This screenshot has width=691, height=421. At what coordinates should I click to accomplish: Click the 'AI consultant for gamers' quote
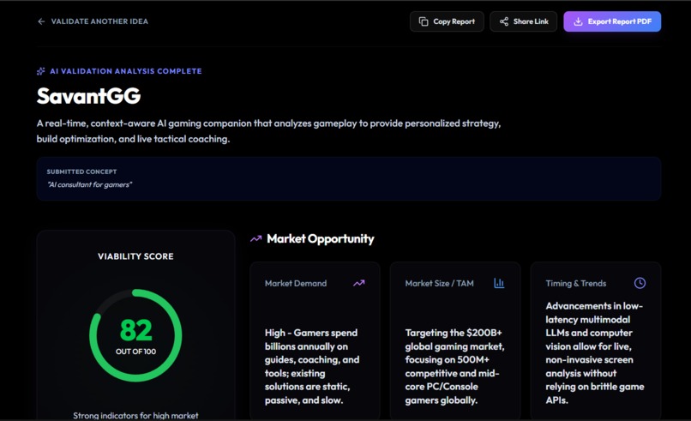[90, 184]
